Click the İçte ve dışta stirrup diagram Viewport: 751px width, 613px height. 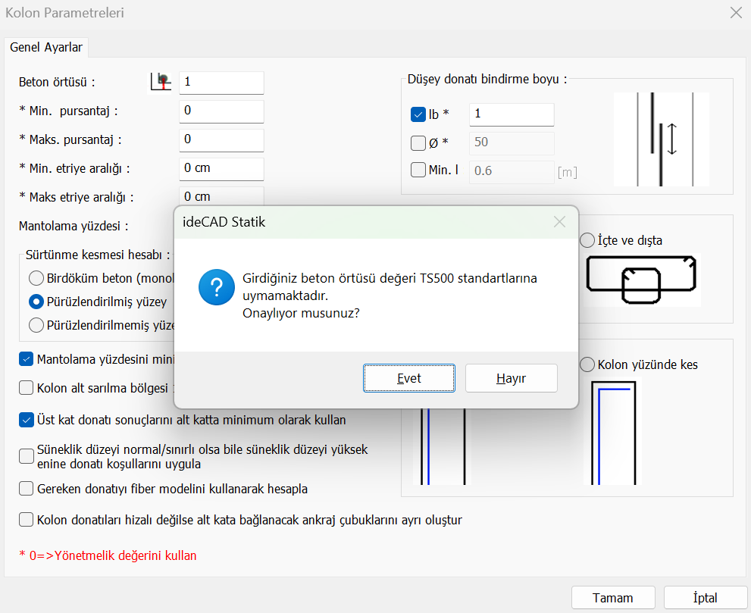643,280
